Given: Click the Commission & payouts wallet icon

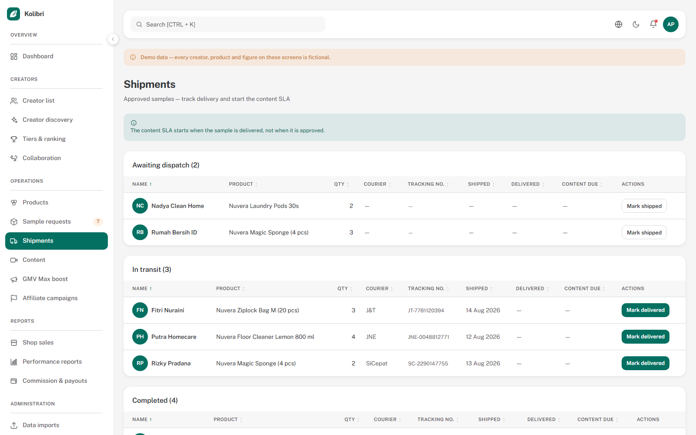Looking at the screenshot, I should click(14, 381).
